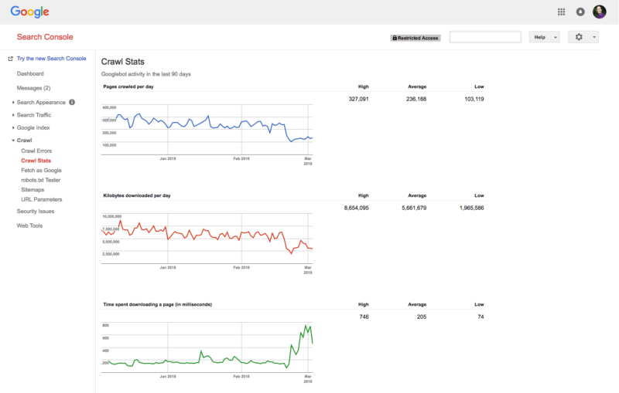Click the Google logo
The height and width of the screenshot is (393, 619).
pos(29,12)
